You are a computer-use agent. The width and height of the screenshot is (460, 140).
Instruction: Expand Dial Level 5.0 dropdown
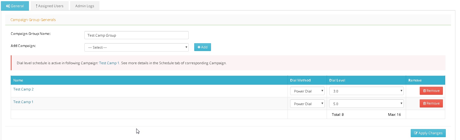click(366, 104)
